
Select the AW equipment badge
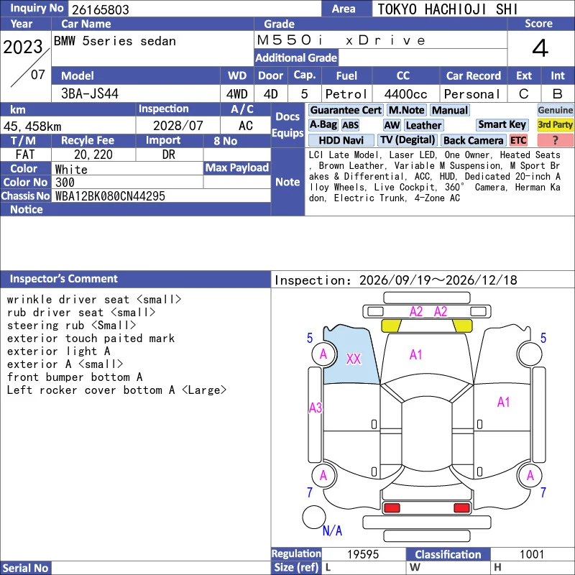click(x=392, y=125)
